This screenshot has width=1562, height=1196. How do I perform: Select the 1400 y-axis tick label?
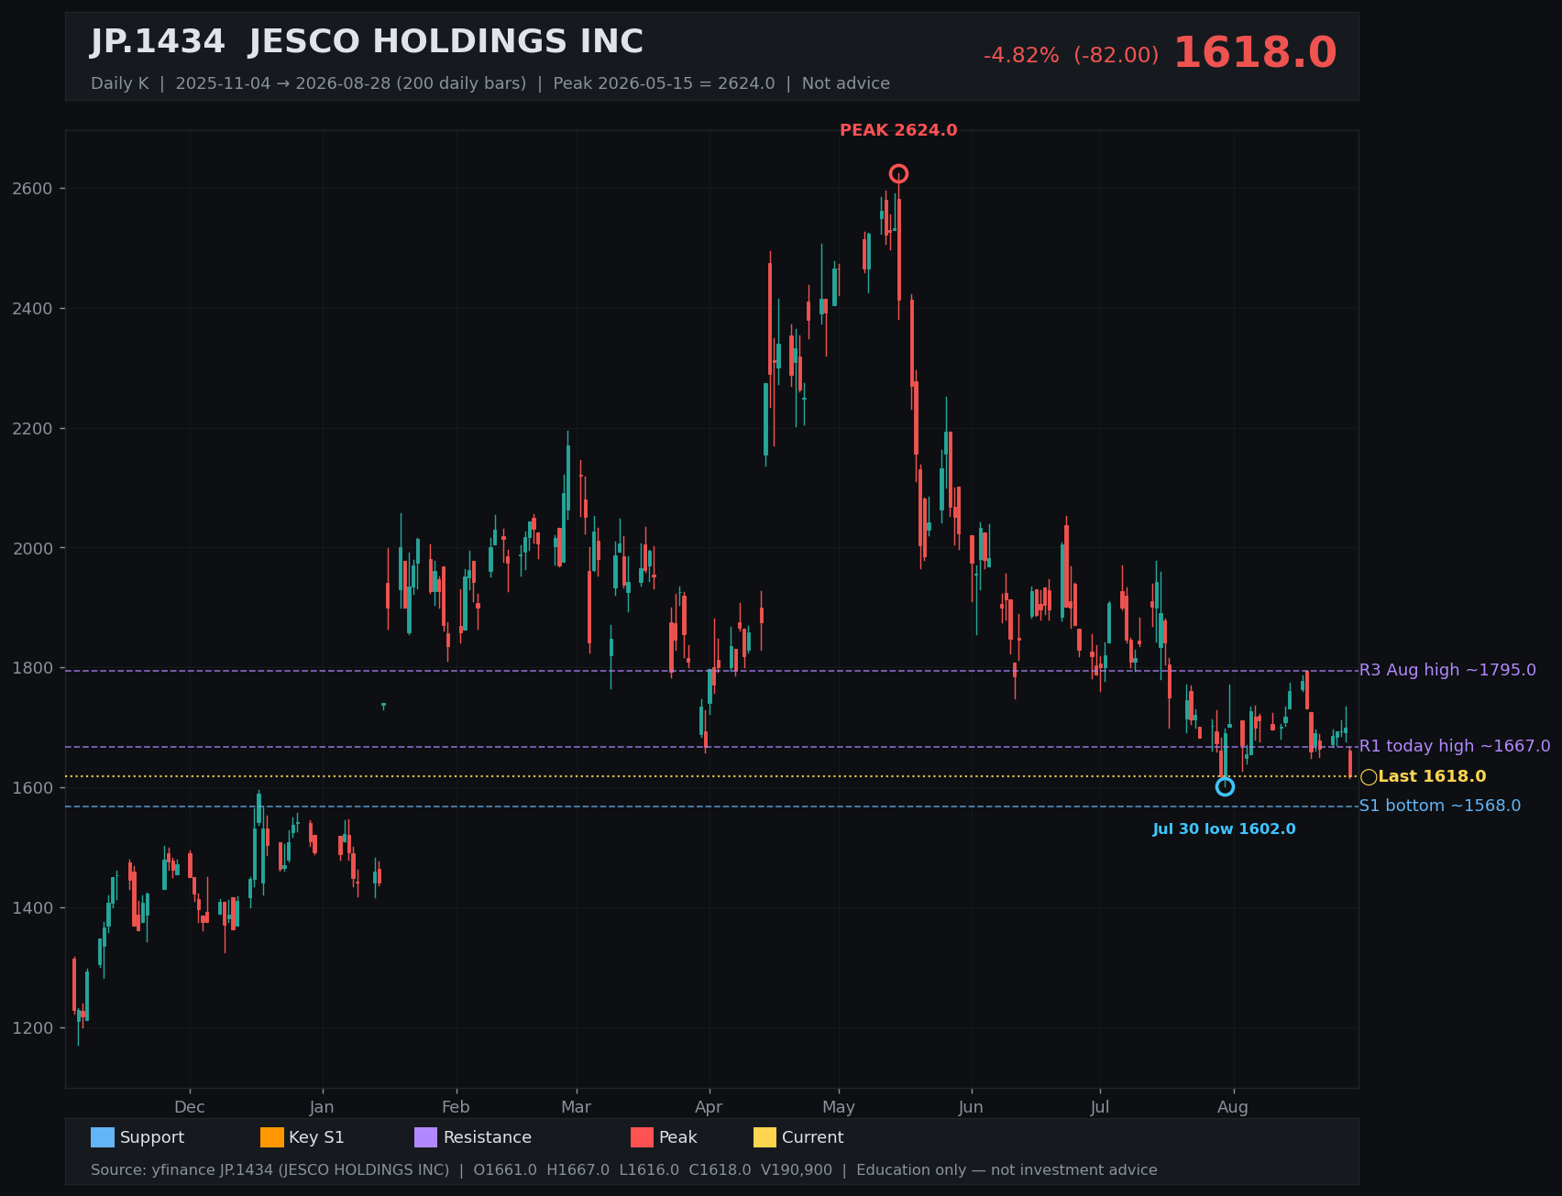33,908
